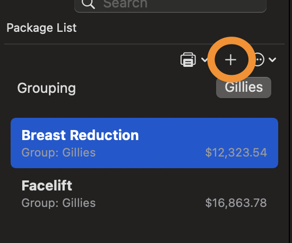Click the $16,863.78 price amount

tap(236, 203)
